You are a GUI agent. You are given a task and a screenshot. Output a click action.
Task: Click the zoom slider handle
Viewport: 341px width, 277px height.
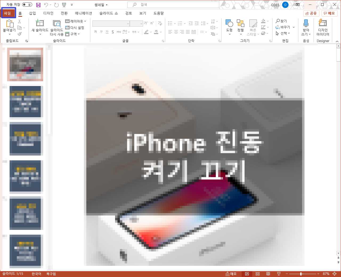pos(301,274)
